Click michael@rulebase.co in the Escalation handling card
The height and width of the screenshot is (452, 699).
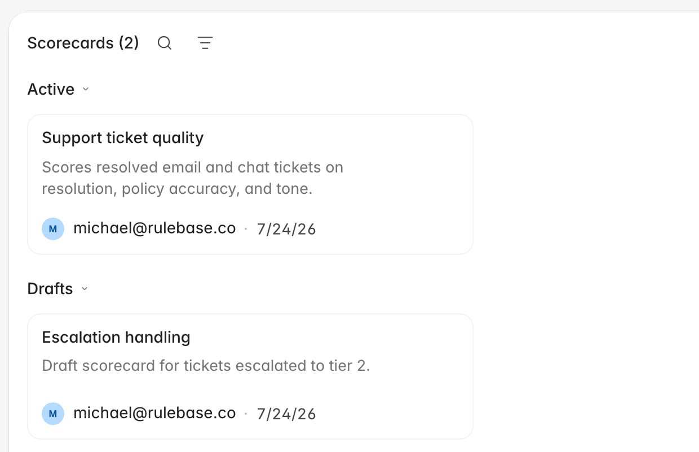[x=154, y=413]
